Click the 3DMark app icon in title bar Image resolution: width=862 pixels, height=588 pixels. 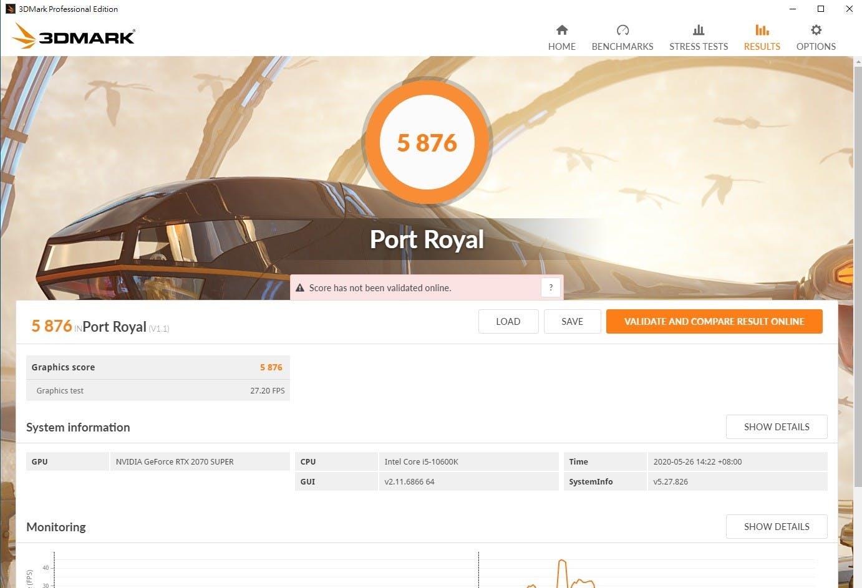(10, 9)
